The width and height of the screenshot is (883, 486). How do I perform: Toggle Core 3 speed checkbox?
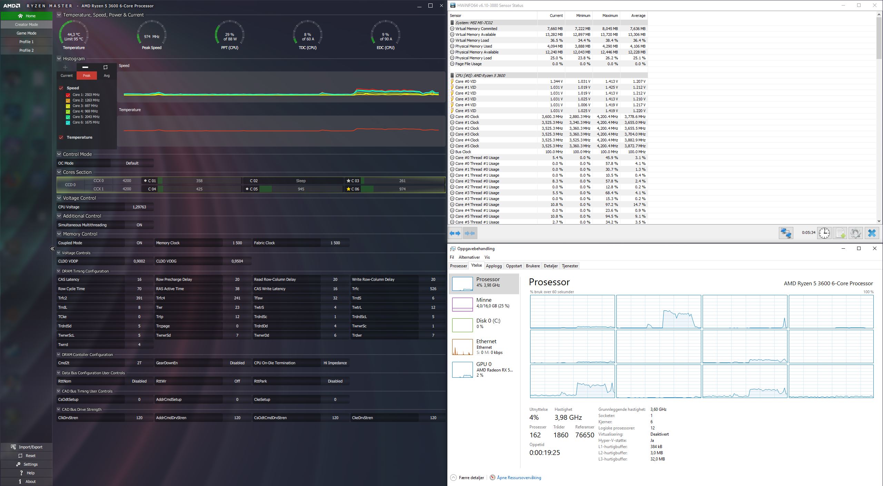[68, 106]
